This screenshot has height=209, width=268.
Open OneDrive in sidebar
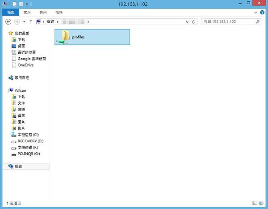pyautogui.click(x=25, y=65)
